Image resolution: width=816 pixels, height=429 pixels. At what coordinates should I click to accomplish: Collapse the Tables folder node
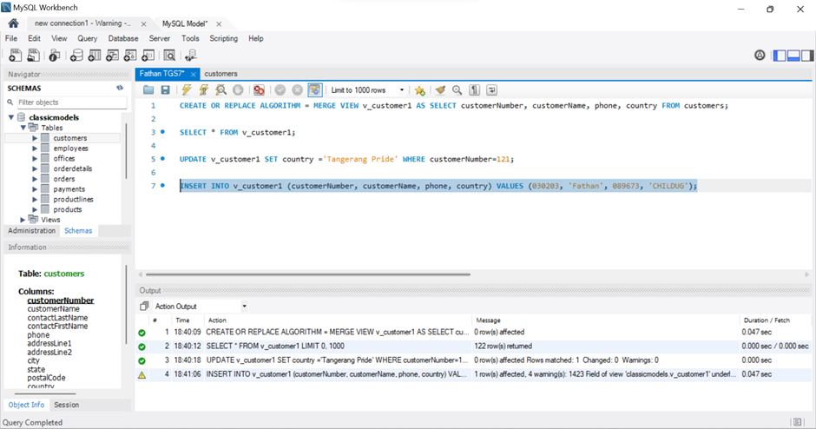coord(23,128)
